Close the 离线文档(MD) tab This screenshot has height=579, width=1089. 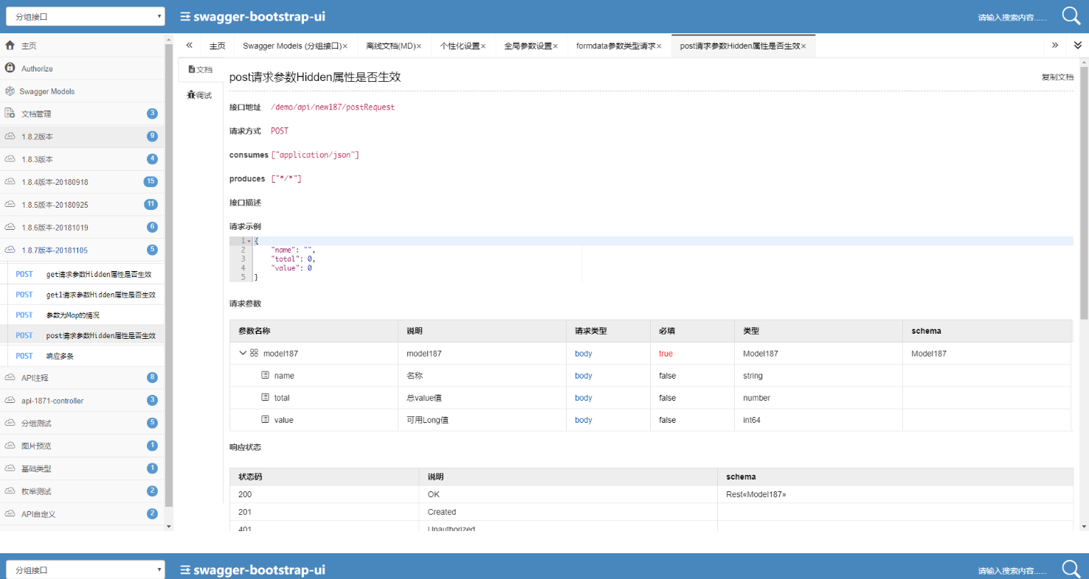click(419, 46)
